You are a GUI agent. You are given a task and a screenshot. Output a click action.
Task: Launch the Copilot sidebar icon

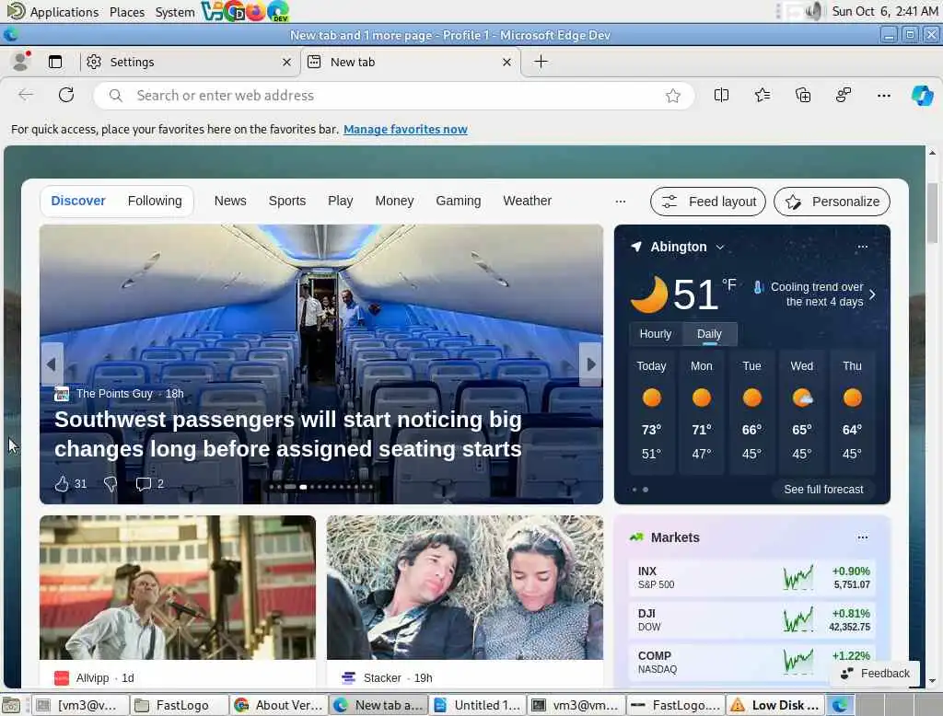point(923,95)
